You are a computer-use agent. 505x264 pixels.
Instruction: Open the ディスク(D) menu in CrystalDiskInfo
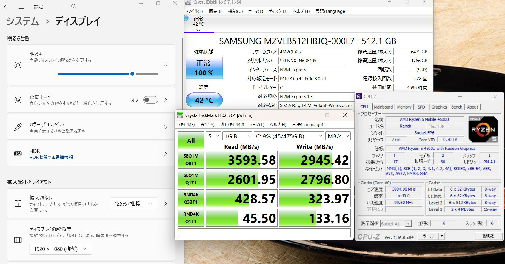[x=278, y=11]
